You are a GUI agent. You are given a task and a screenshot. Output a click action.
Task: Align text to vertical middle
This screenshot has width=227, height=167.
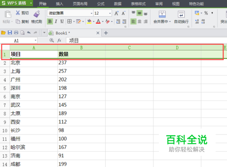tap(139, 13)
